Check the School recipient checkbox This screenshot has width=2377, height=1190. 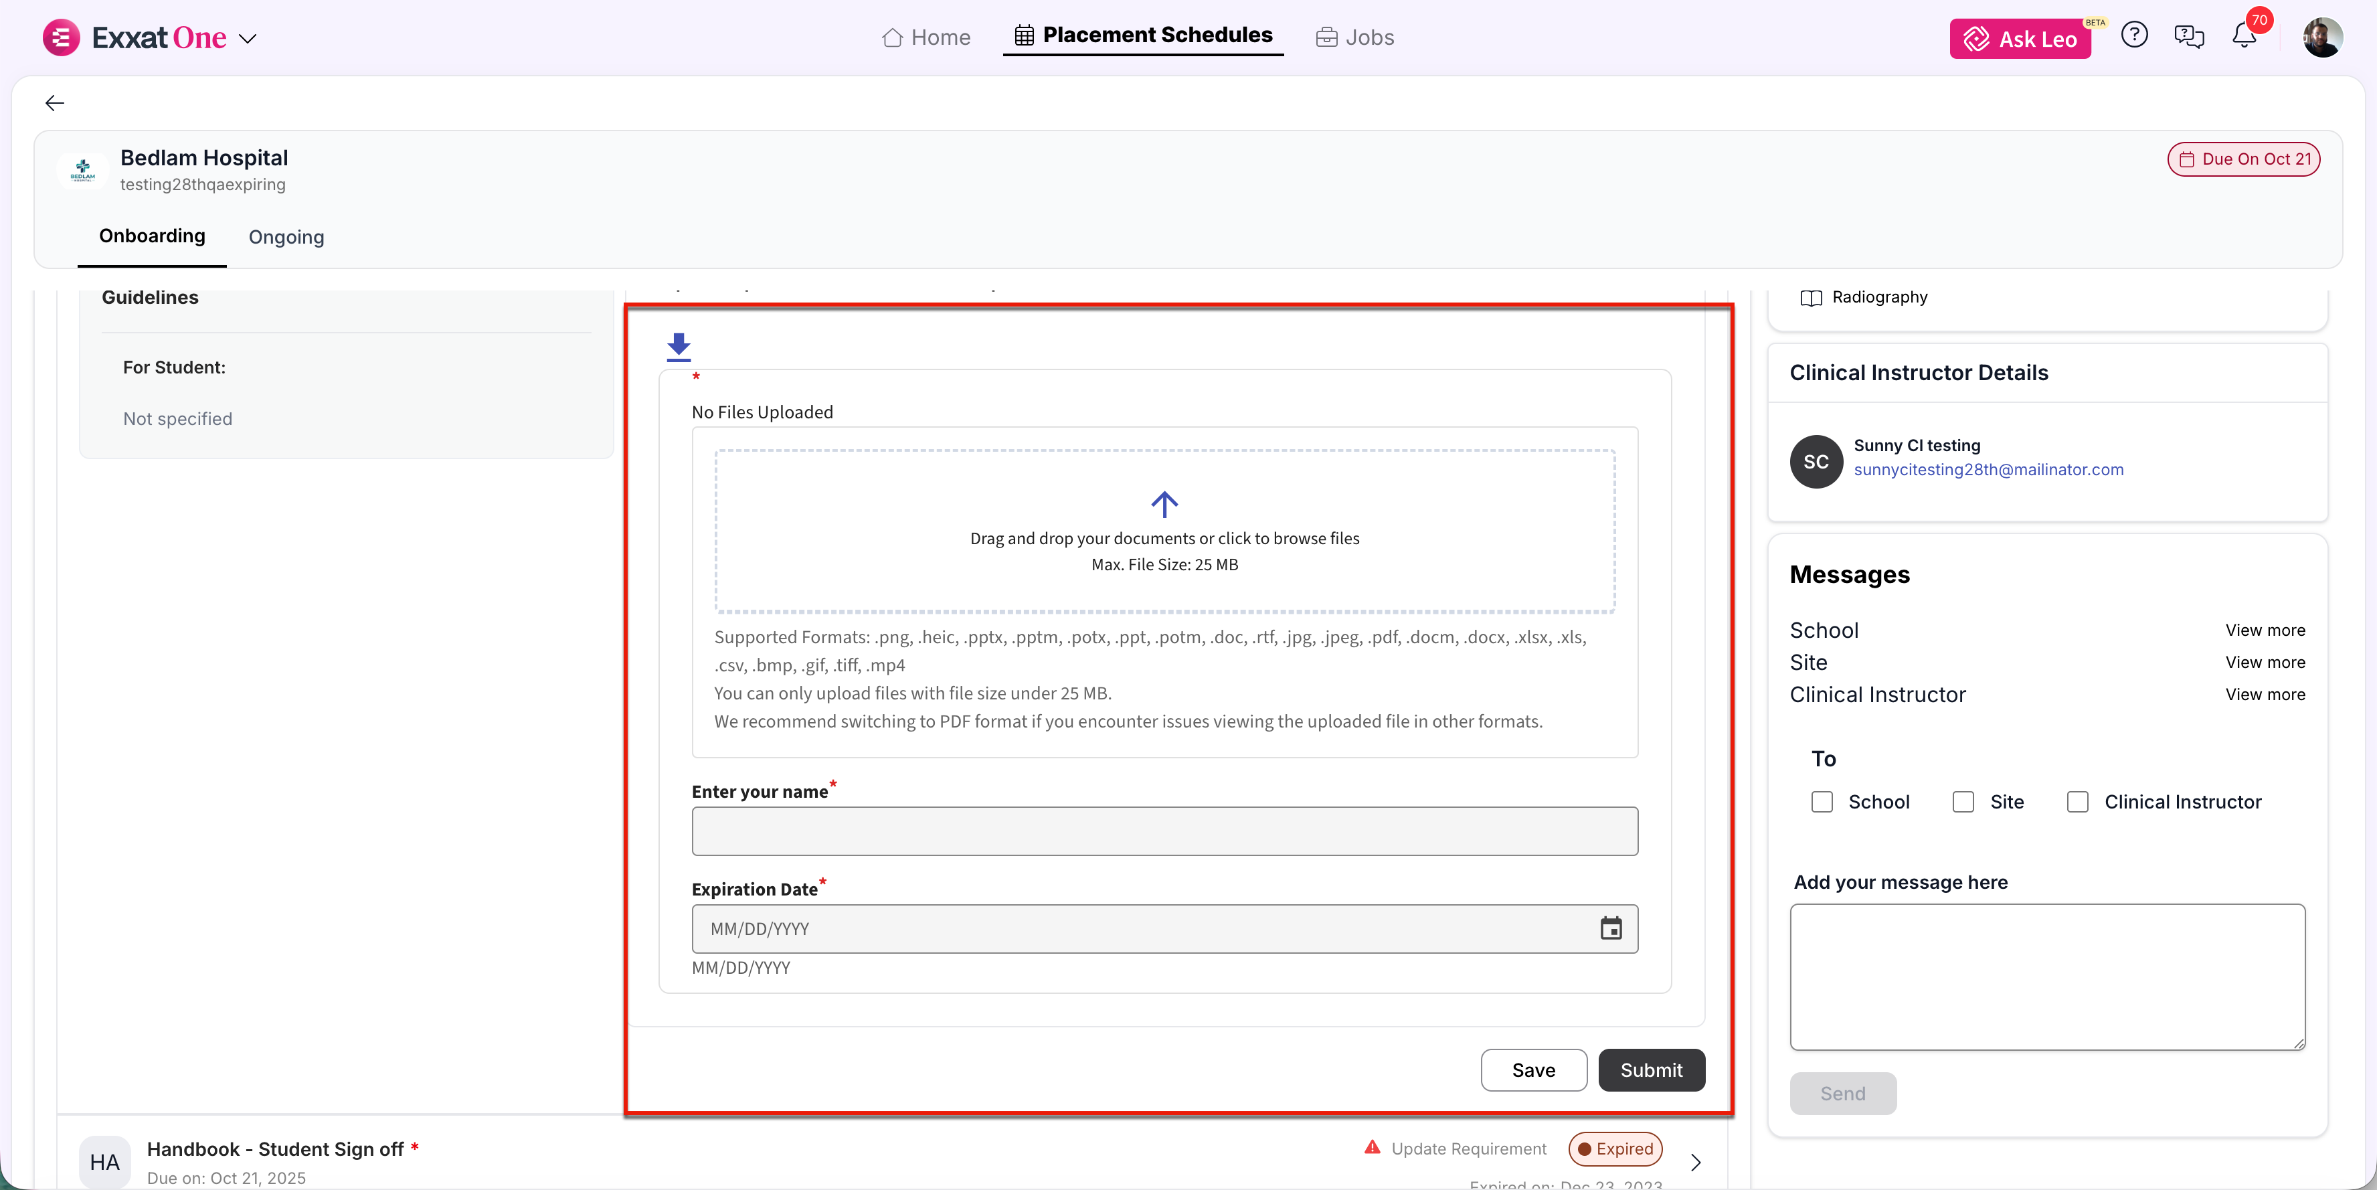tap(1822, 801)
